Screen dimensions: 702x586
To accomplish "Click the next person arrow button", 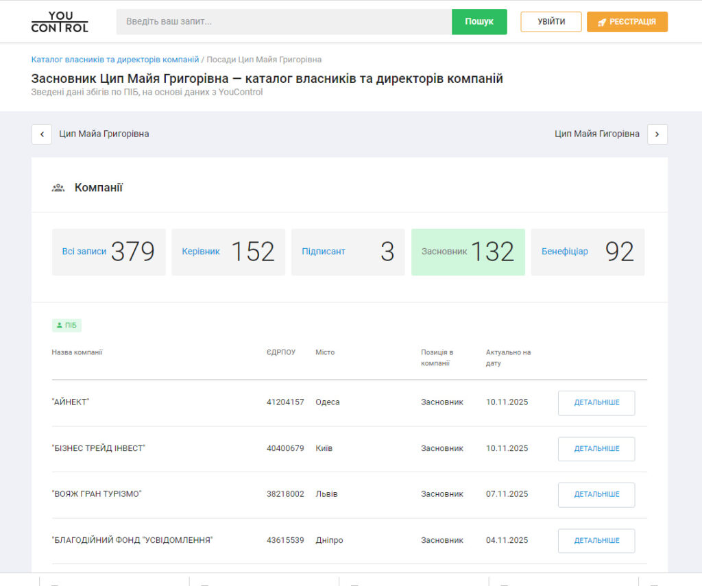I will 657,134.
